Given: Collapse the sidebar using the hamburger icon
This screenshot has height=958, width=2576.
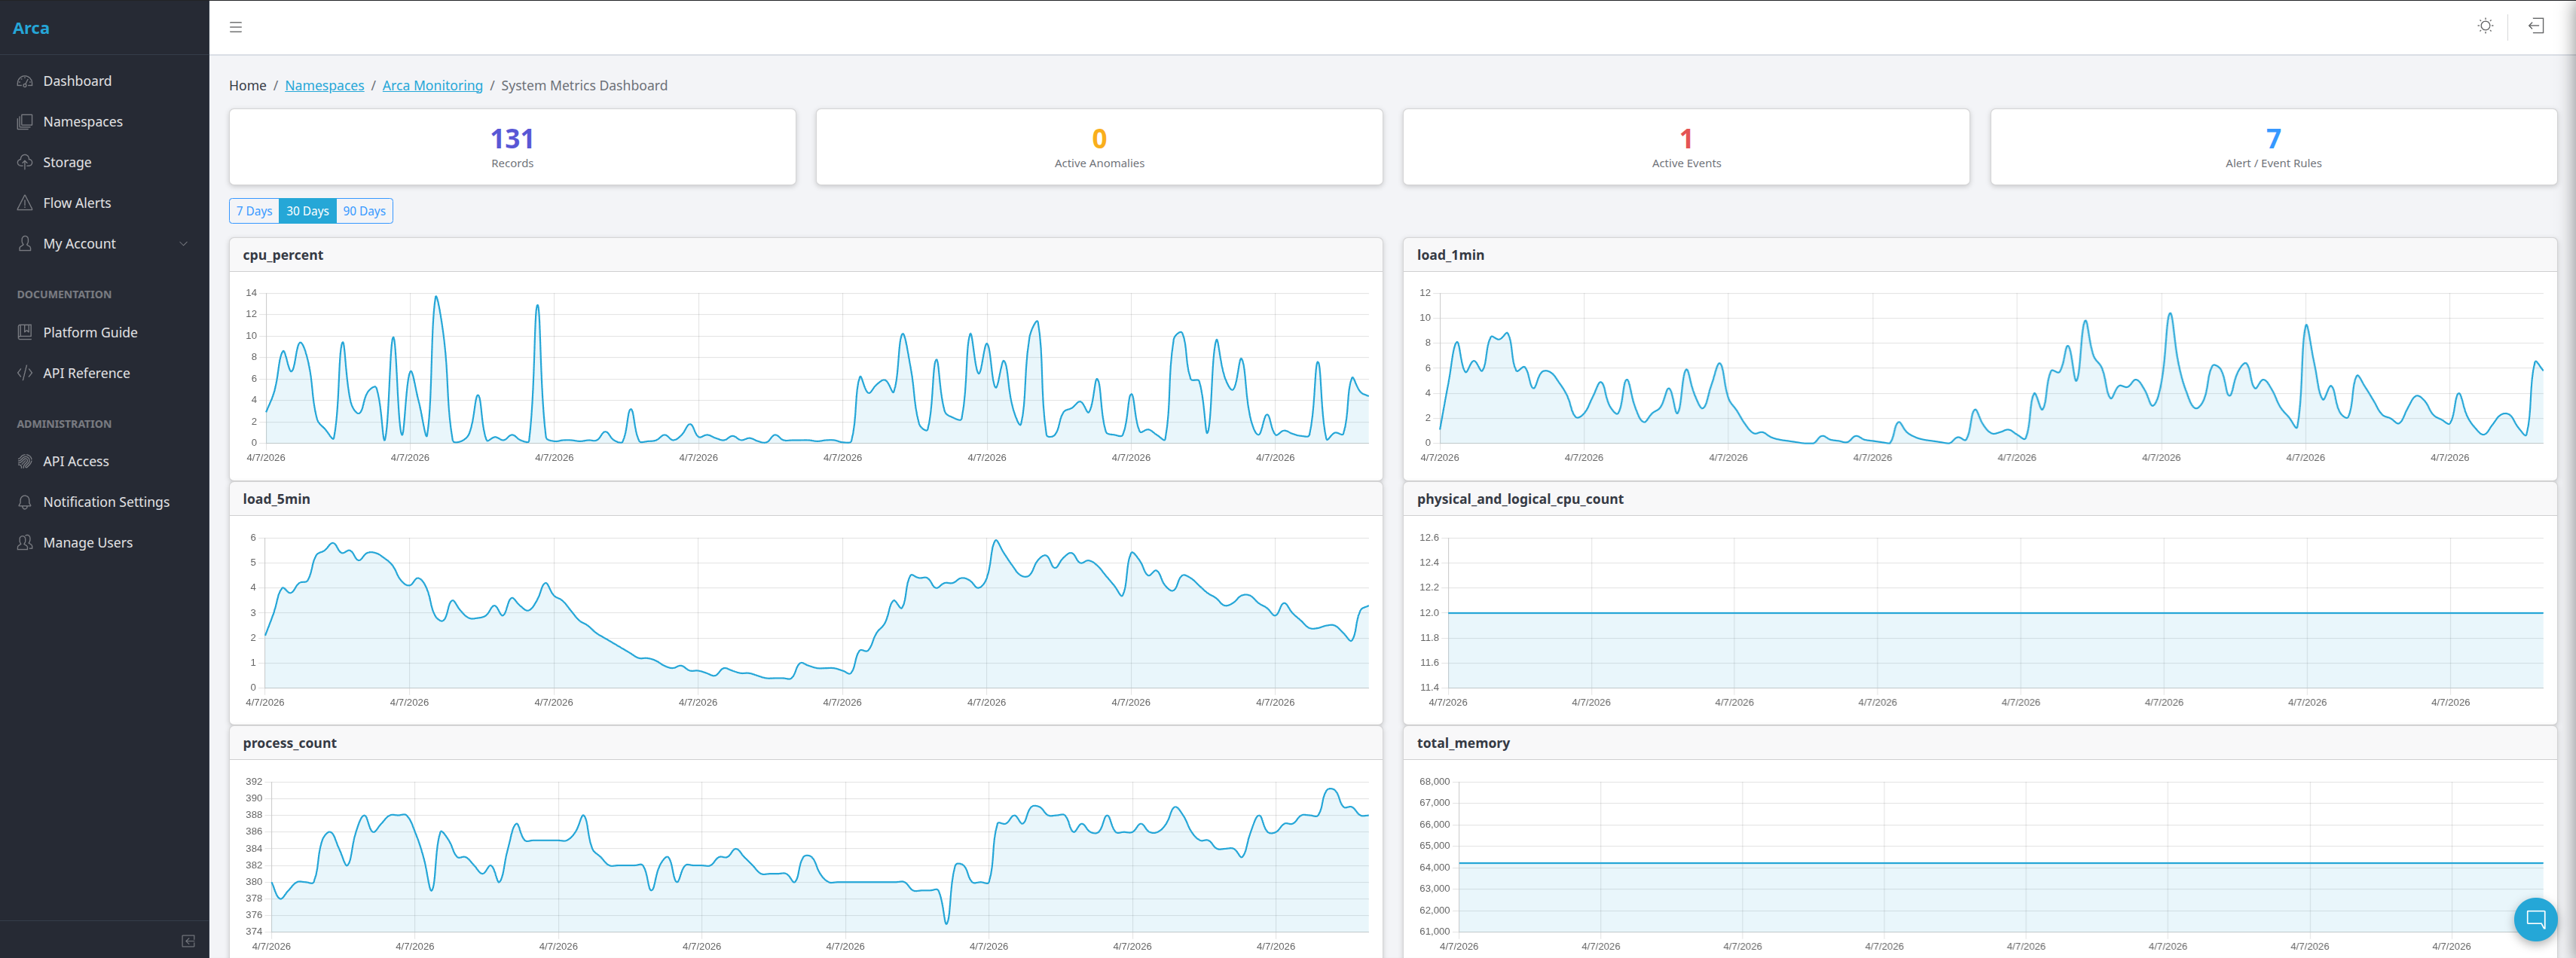Looking at the screenshot, I should (236, 27).
